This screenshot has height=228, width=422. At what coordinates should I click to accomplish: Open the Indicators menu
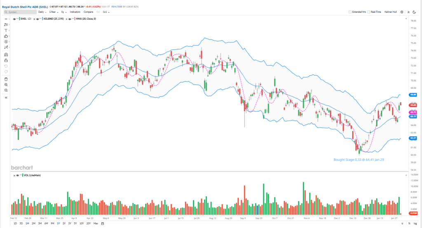pyautogui.click(x=75, y=12)
